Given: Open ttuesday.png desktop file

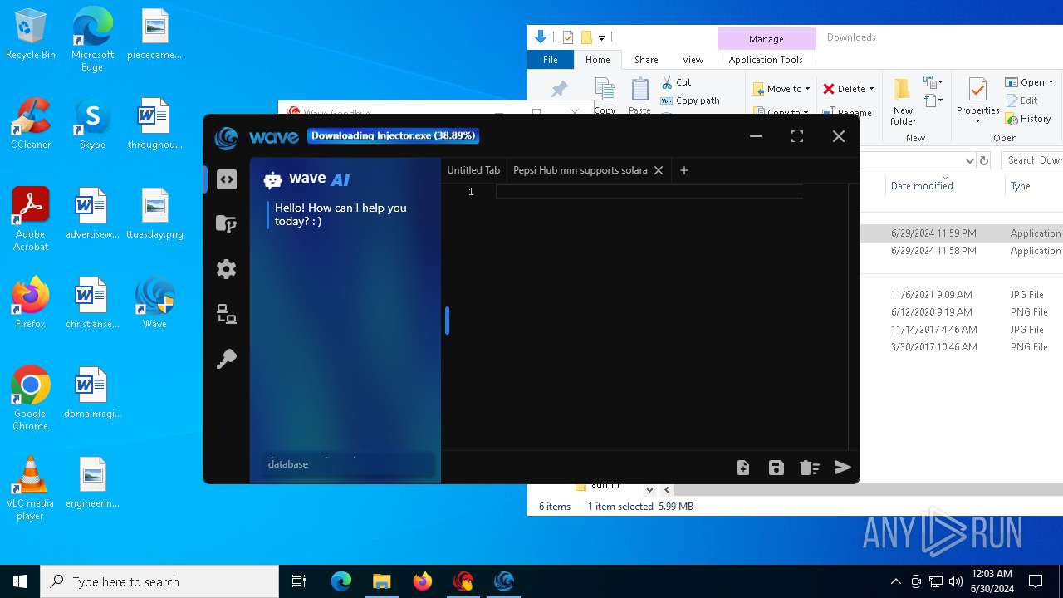Looking at the screenshot, I should (x=154, y=213).
